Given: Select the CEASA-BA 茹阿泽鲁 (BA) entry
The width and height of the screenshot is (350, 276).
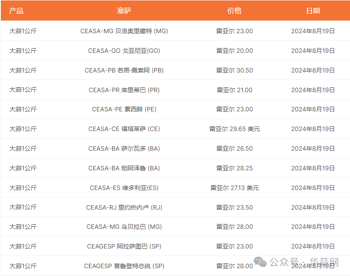Looking at the screenshot, I should [x=124, y=168].
